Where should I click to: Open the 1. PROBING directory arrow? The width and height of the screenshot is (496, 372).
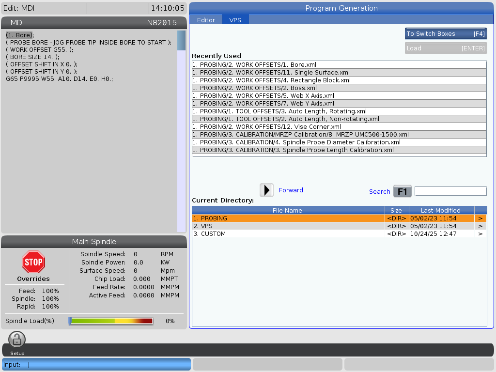tap(480, 218)
